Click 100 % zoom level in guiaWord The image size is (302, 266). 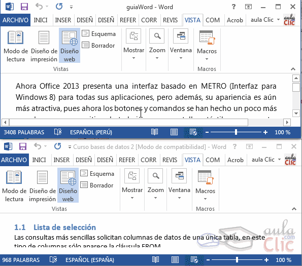pos(282,132)
